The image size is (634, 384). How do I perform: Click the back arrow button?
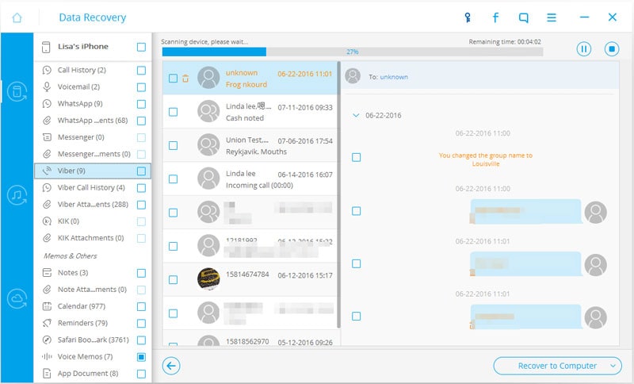171,367
